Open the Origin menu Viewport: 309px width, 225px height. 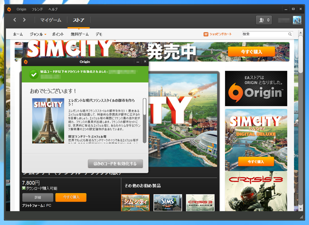tap(21, 9)
